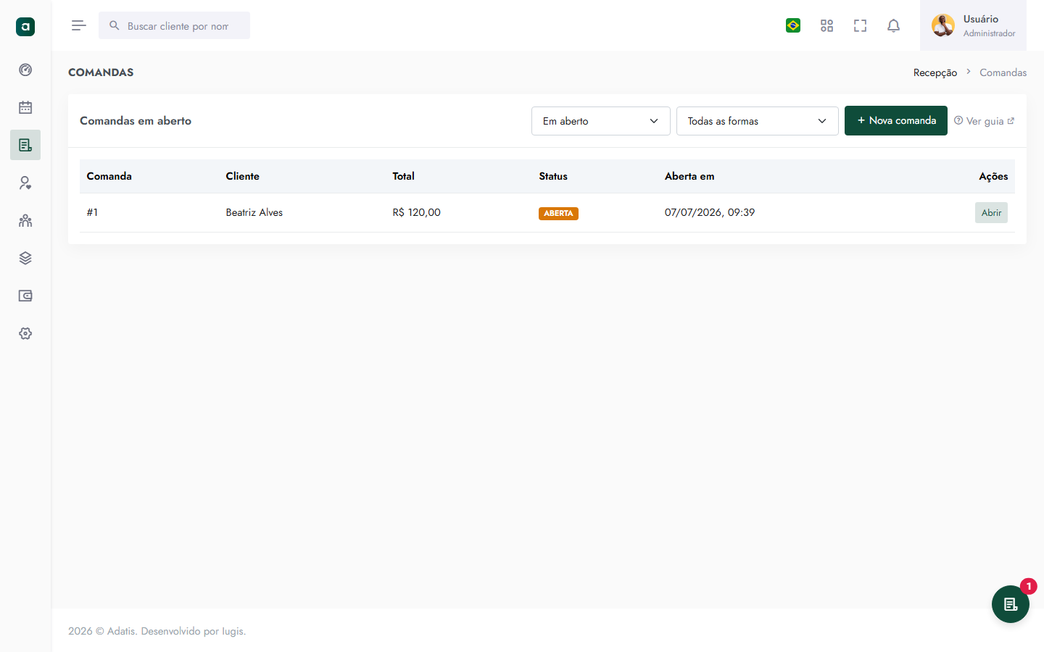Viewport: 1044px width, 652px height.
Task: Open the calendar icon in sidebar
Action: [x=25, y=107]
